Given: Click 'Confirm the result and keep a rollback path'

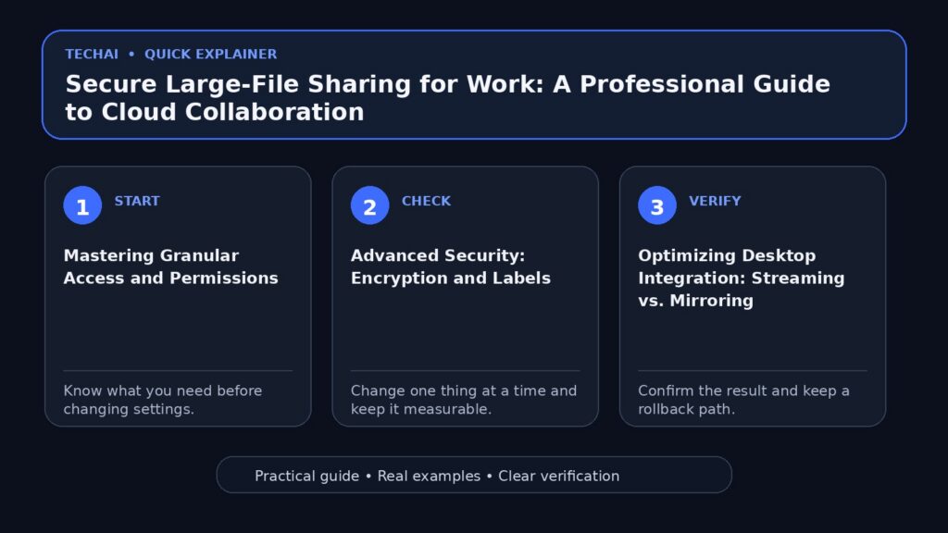Looking at the screenshot, I should pyautogui.click(x=743, y=400).
